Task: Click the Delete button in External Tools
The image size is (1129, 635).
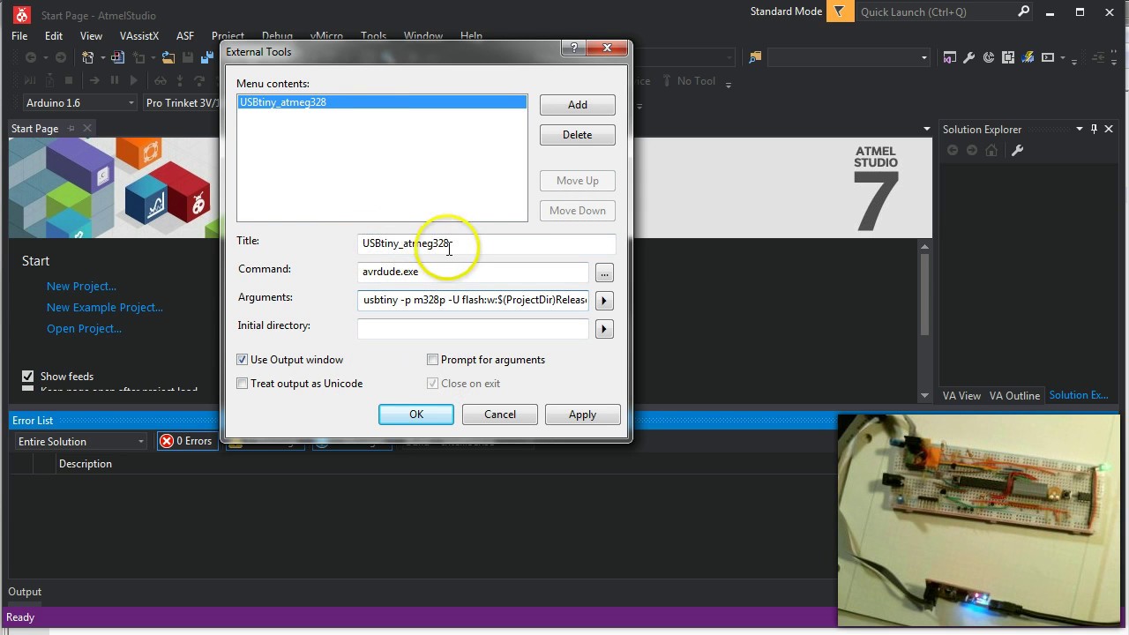Action: point(578,135)
